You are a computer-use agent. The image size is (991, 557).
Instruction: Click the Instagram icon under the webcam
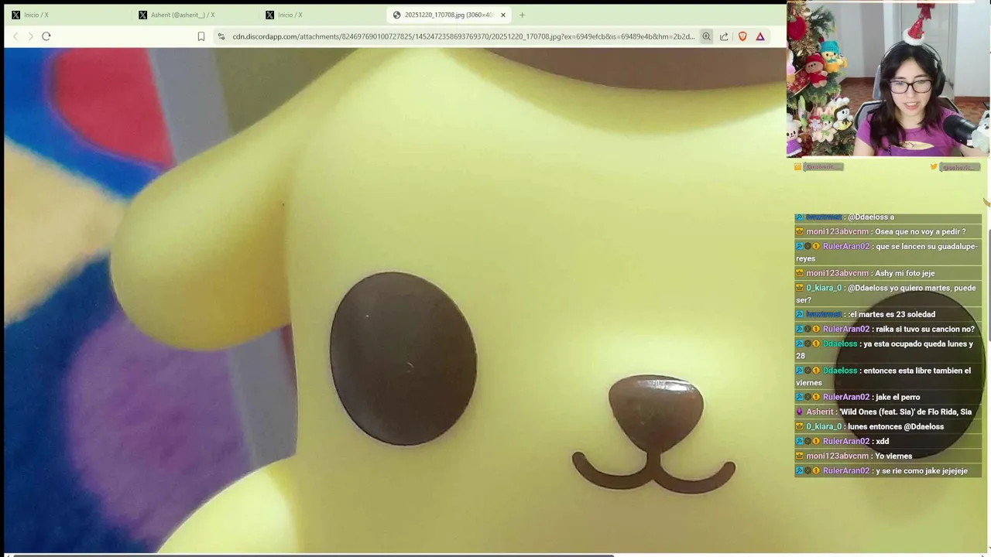(798, 167)
